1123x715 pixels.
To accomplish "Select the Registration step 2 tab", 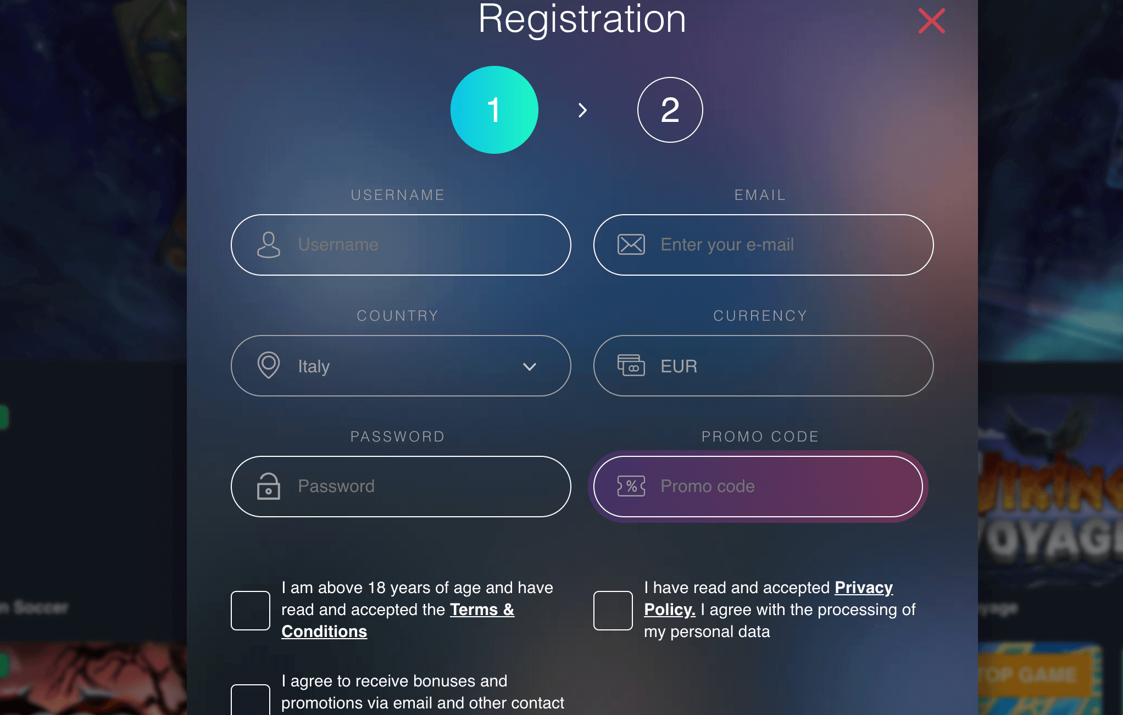I will (670, 110).
